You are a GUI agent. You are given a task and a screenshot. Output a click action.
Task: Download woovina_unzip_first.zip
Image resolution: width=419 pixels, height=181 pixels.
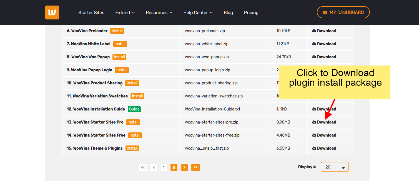click(x=324, y=148)
